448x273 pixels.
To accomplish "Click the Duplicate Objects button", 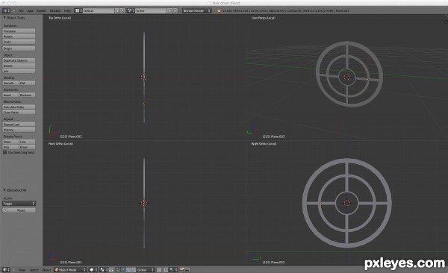I will 19,60.
